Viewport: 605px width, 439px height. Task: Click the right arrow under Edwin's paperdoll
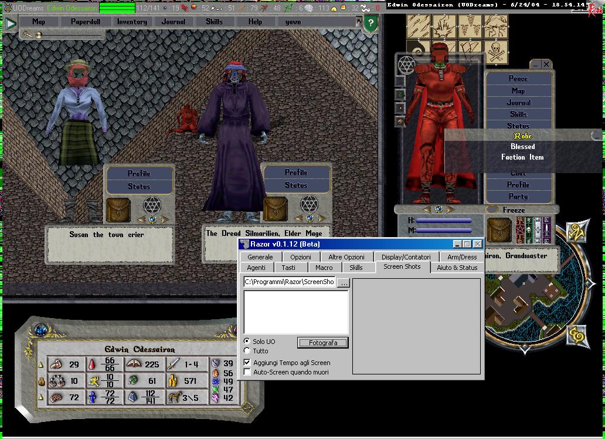[x=450, y=210]
